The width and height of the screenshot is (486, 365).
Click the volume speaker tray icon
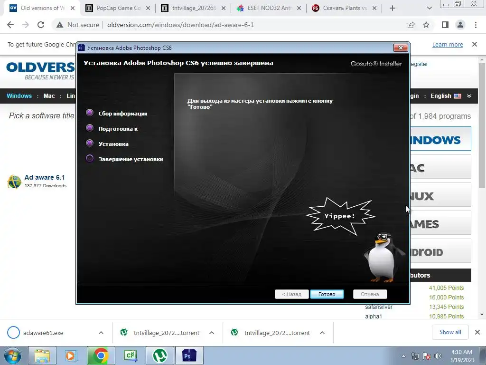tap(438, 356)
